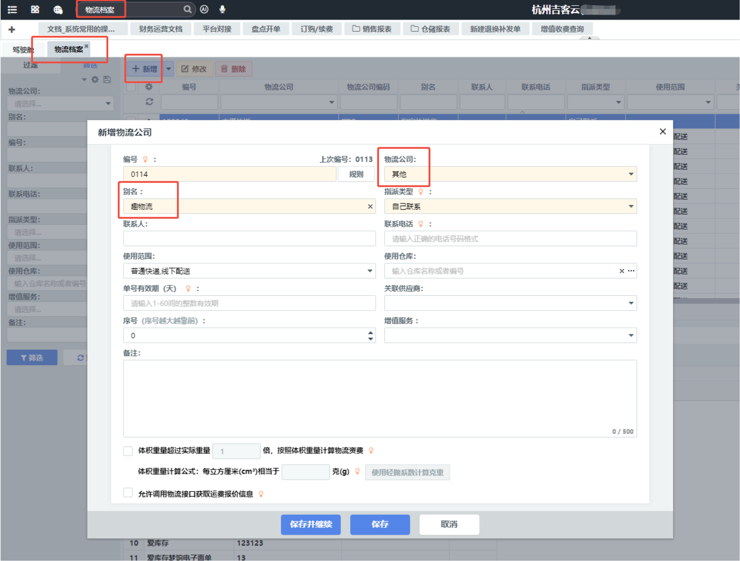
Task: Clear the 使用仓库 field with its x icon
Action: 622,271
